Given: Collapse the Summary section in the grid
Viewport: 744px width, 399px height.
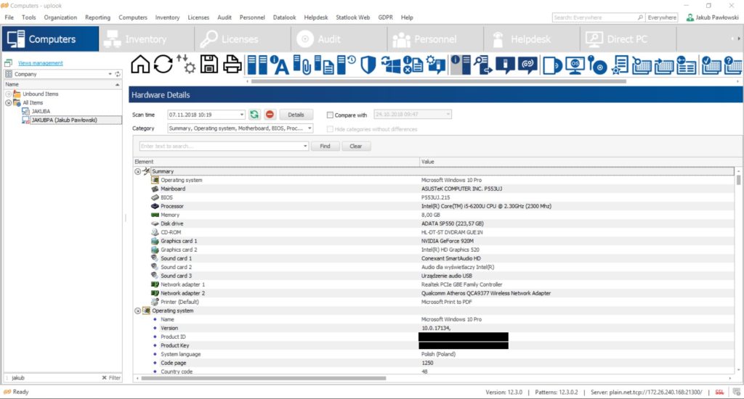Looking at the screenshot, I should (137, 171).
